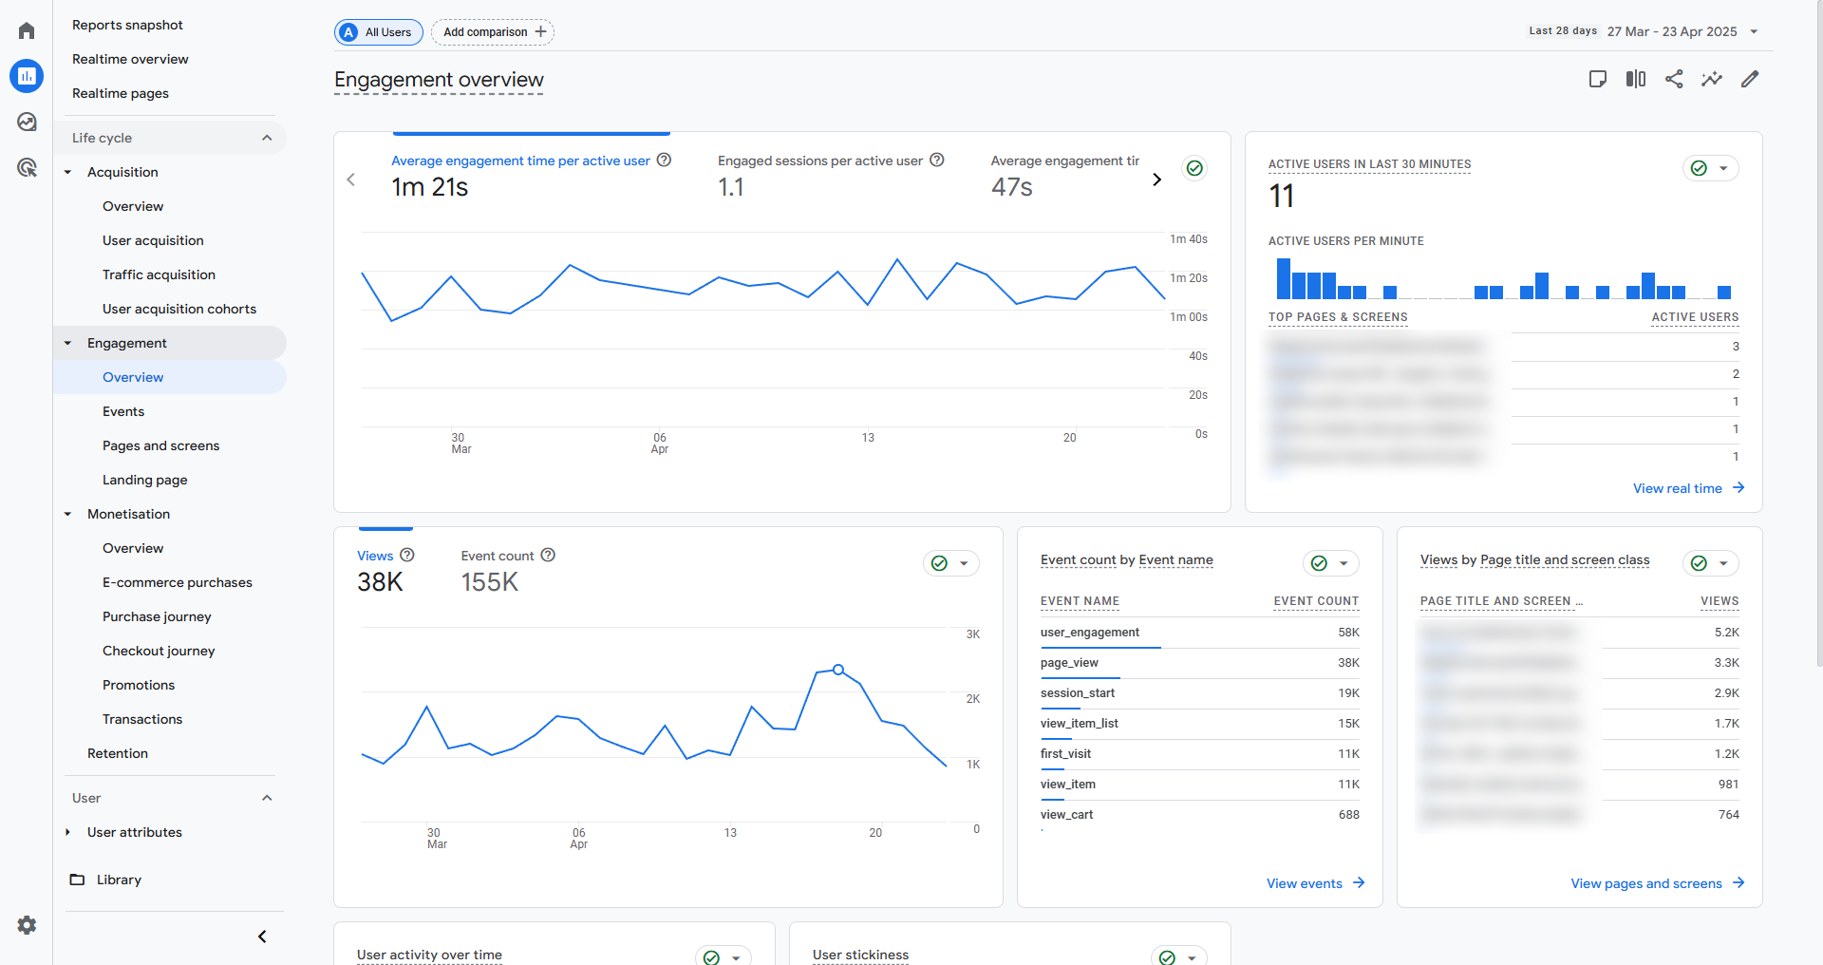Click the Edit comparisons icon

coord(1636,79)
